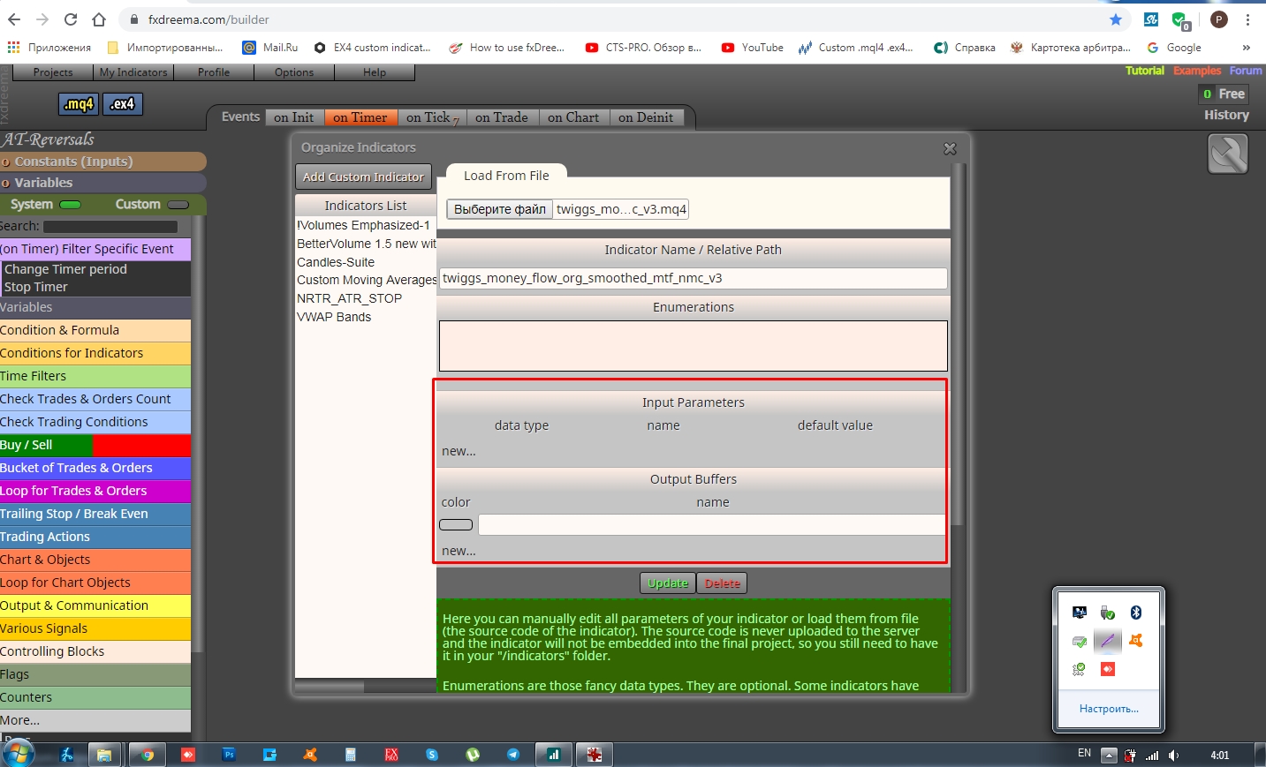
Task: Reload the page in Chrome
Action: click(71, 19)
